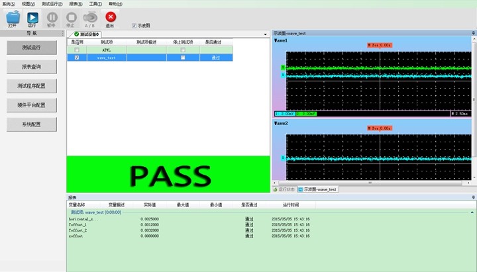Open 硬件平台配置 from navigation panel
Image resolution: width=477 pixels, height=272 pixels.
click(x=31, y=105)
